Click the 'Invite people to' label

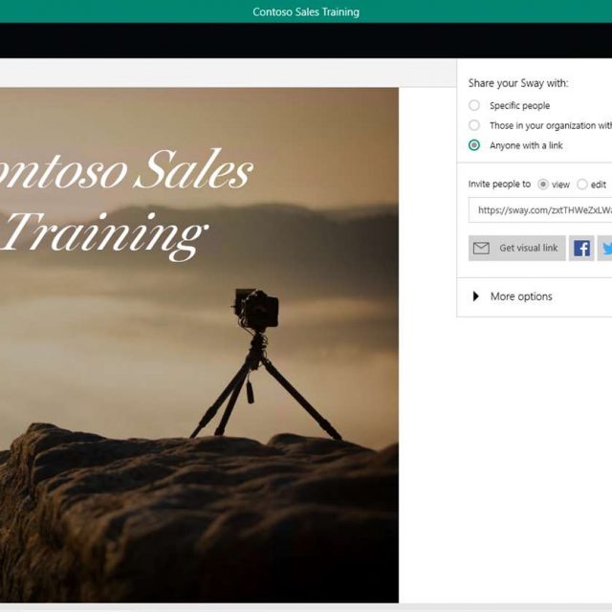point(499,184)
